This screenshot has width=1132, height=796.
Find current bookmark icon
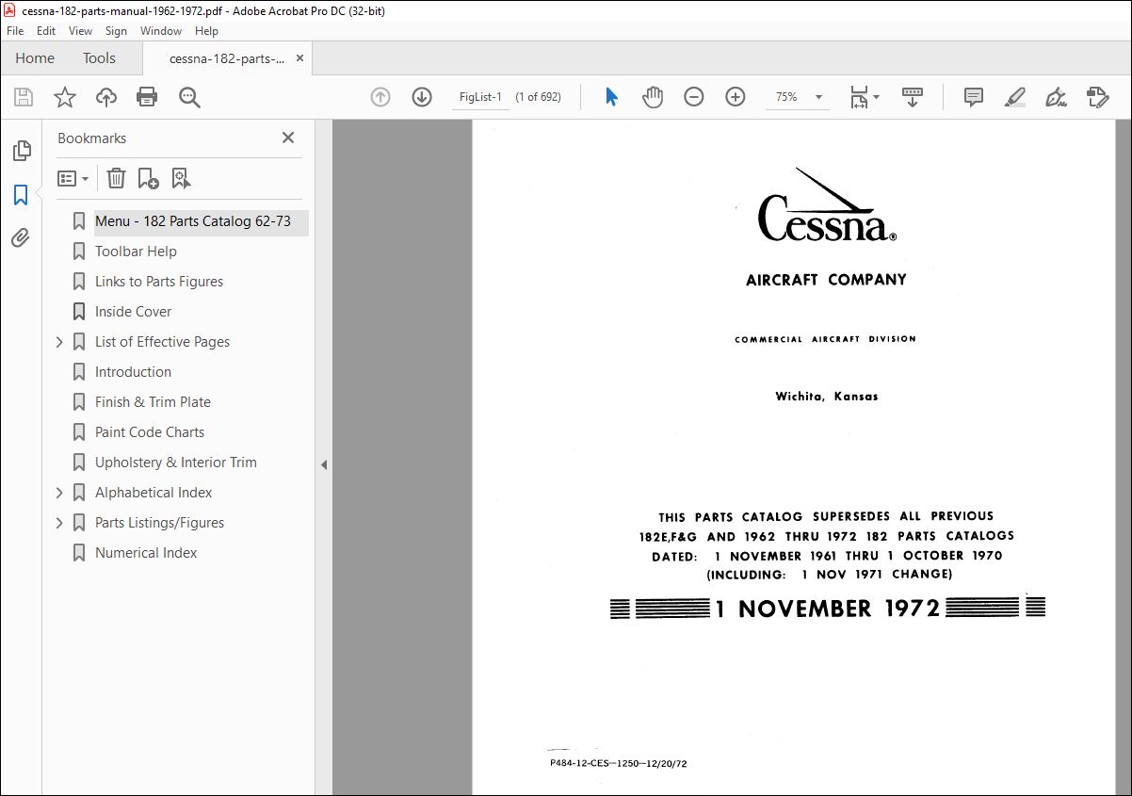point(181,178)
